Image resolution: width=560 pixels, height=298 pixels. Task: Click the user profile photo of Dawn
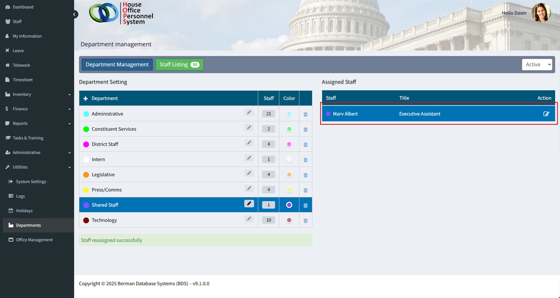pos(541,13)
